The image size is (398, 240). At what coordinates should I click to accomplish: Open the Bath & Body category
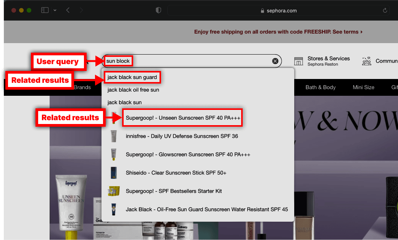point(321,87)
